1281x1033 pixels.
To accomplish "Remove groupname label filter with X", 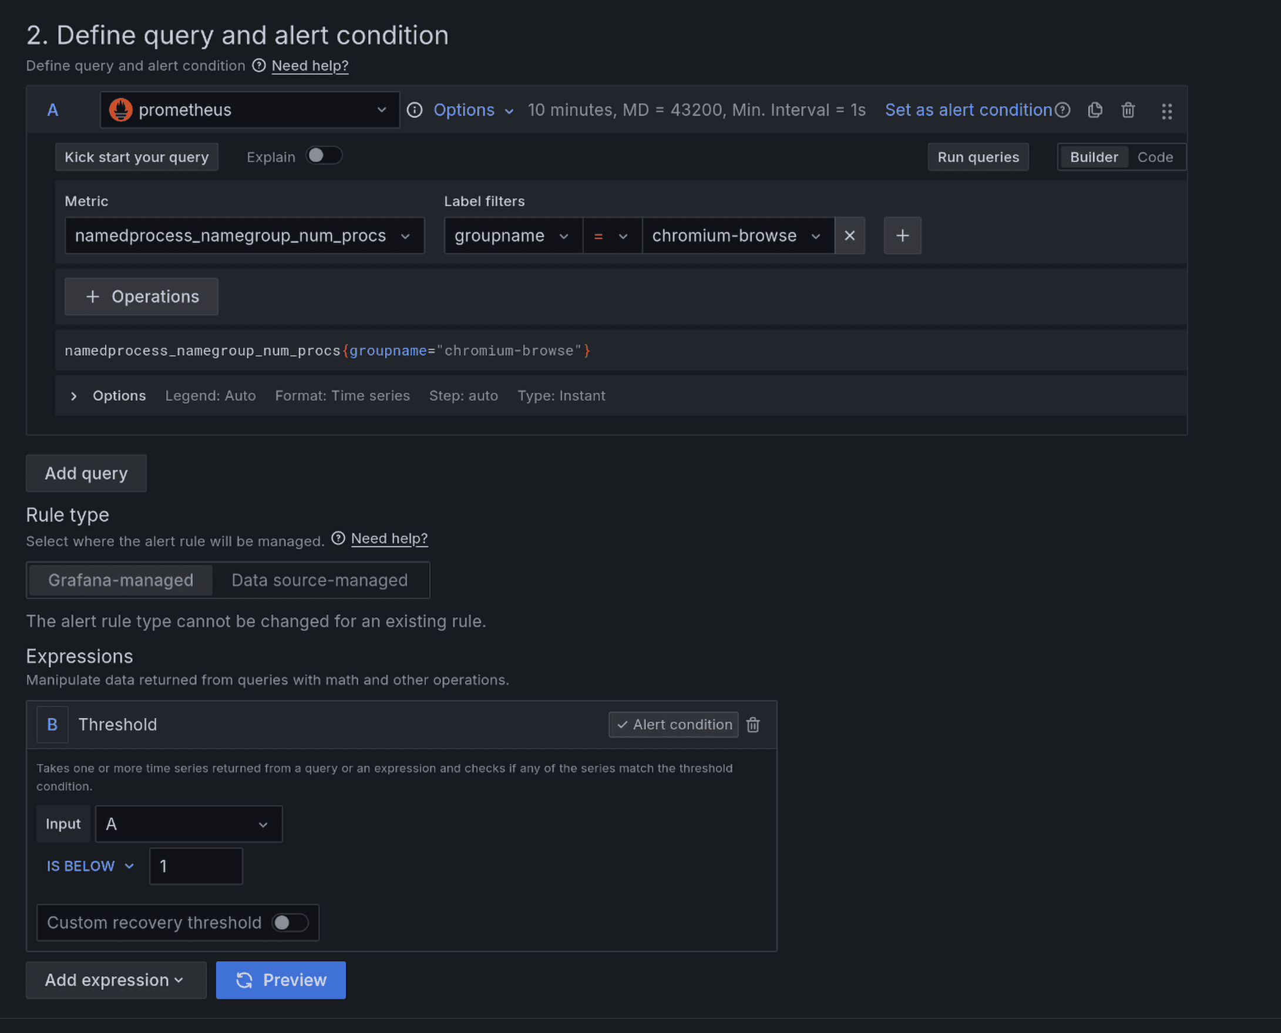I will click(x=849, y=235).
